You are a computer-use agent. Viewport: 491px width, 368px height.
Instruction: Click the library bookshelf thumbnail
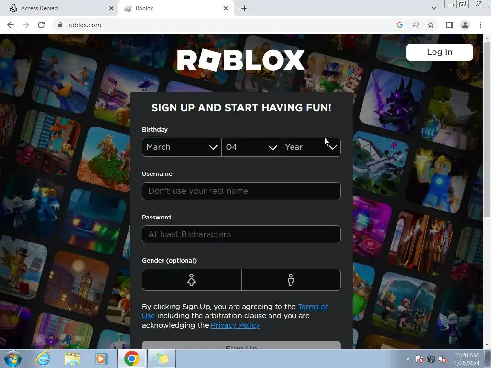pyautogui.click(x=421, y=242)
